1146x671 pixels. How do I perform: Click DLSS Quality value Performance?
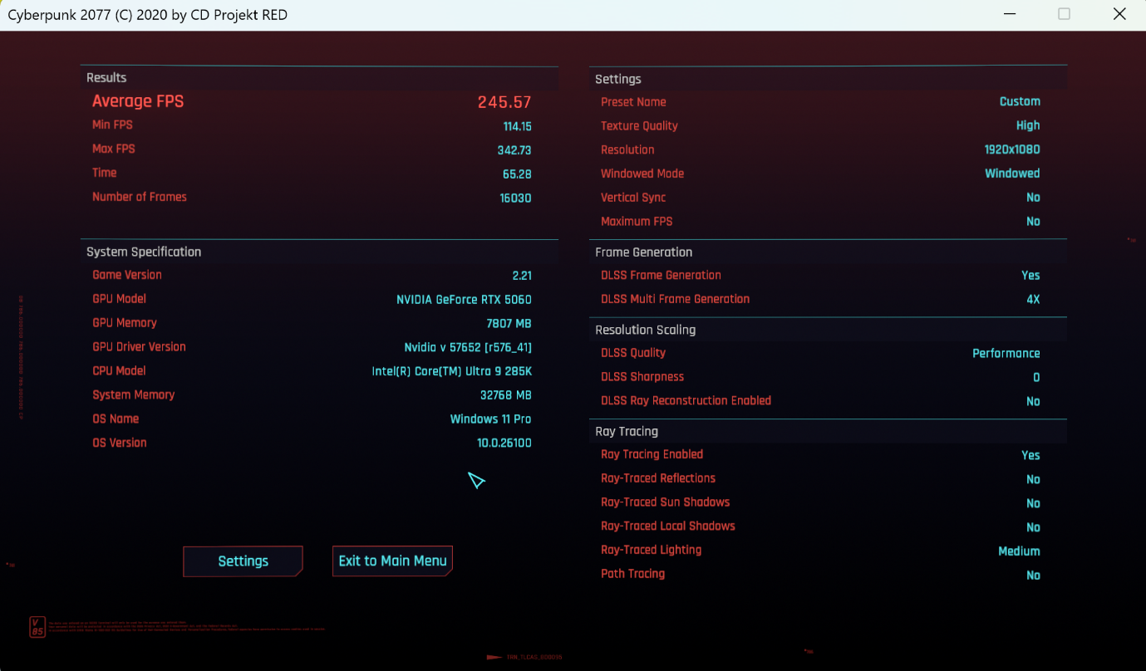(1006, 354)
